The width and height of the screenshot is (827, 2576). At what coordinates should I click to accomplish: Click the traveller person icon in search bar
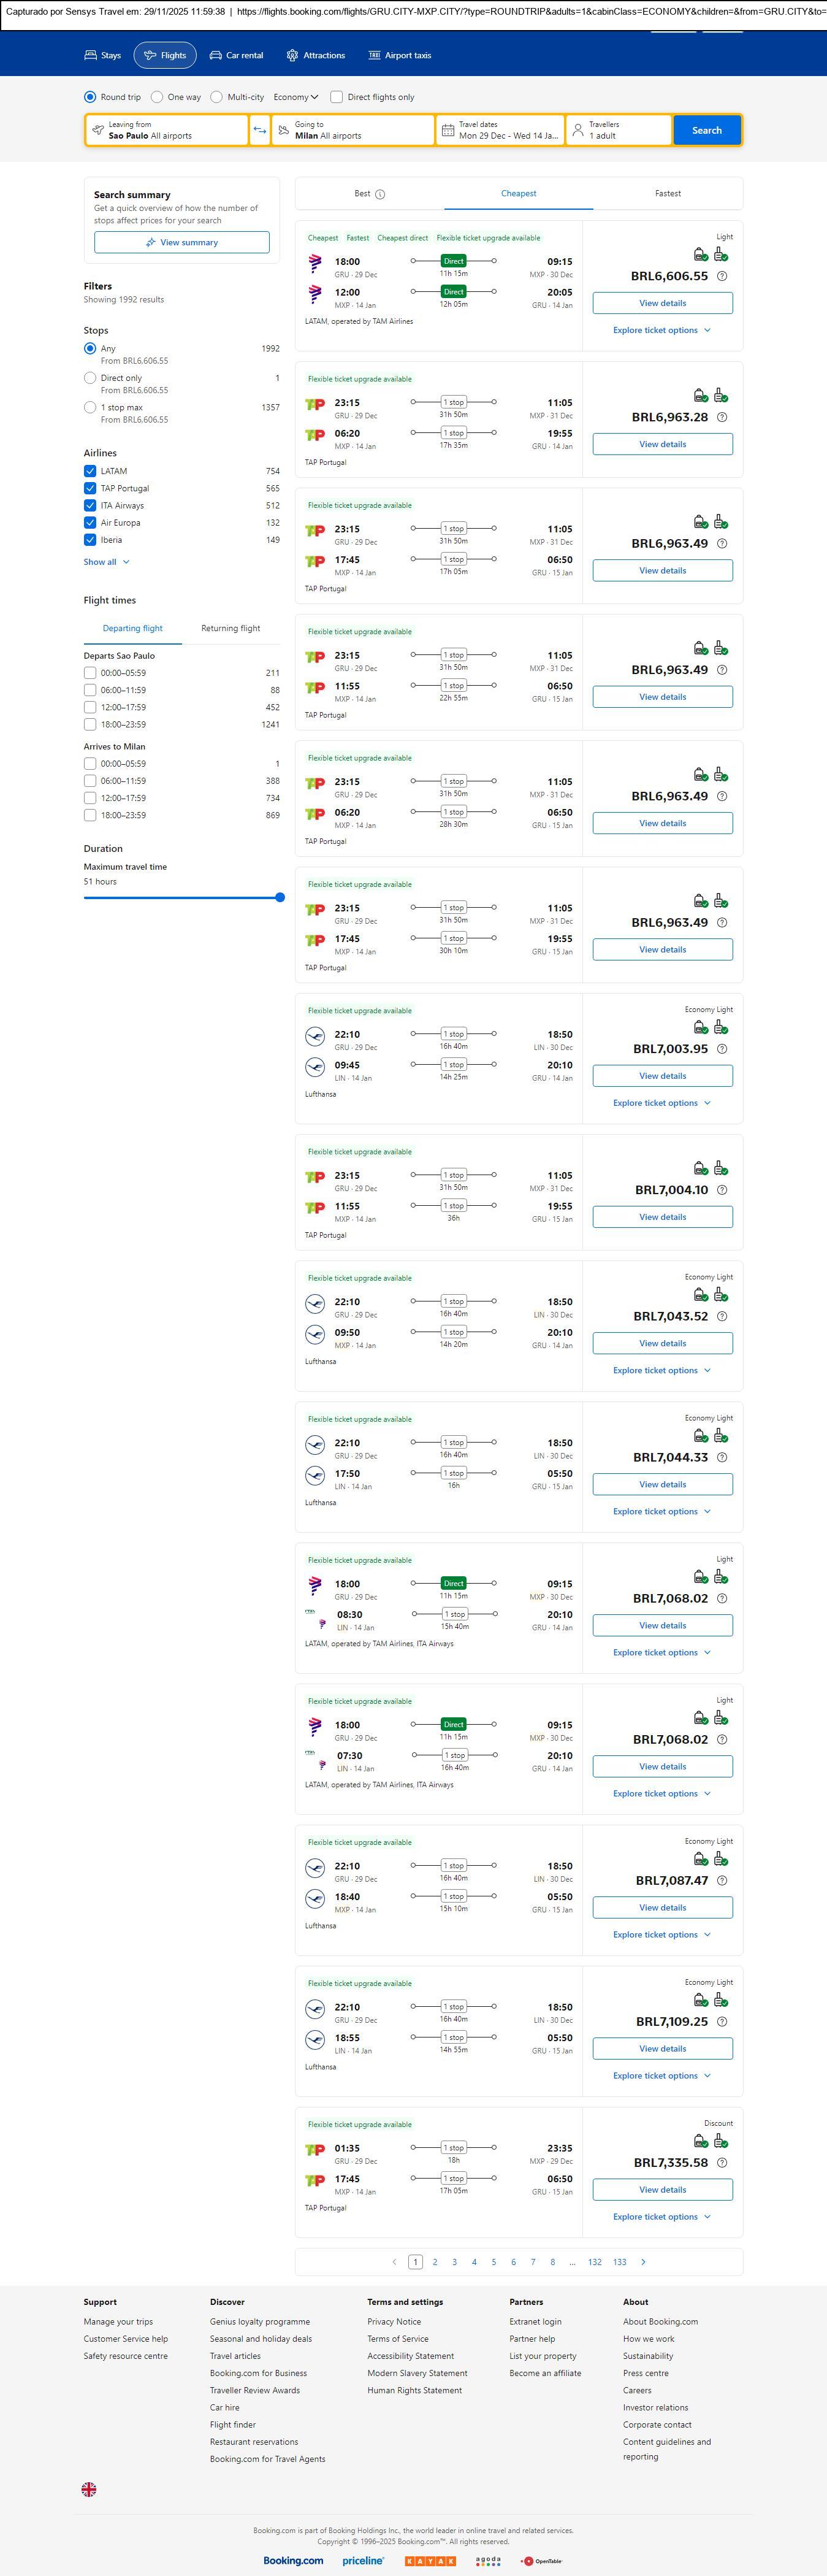(577, 130)
